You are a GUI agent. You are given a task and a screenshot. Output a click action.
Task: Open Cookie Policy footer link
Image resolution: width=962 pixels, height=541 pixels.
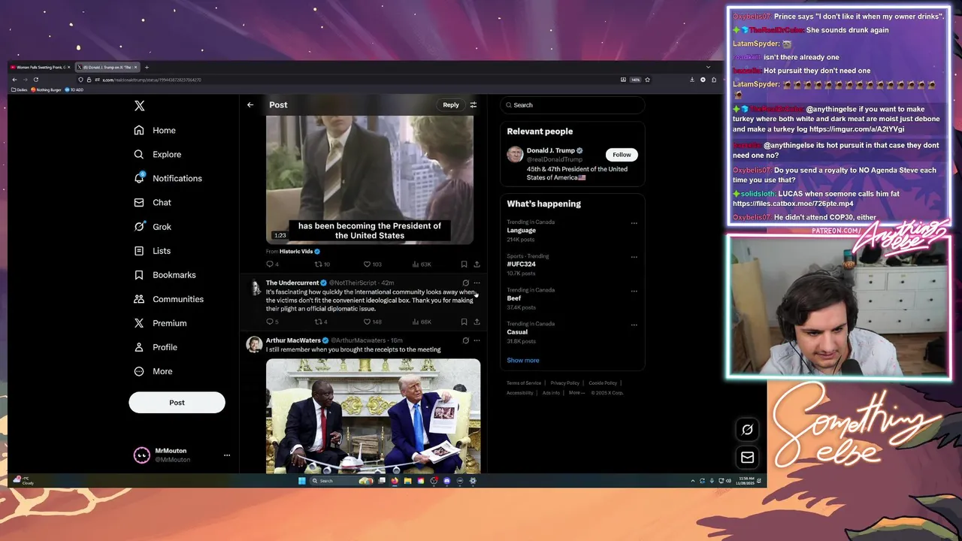[603, 383]
